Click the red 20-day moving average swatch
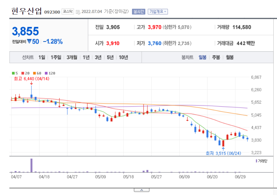Viewport: 277px width, 195px height. [23, 73]
